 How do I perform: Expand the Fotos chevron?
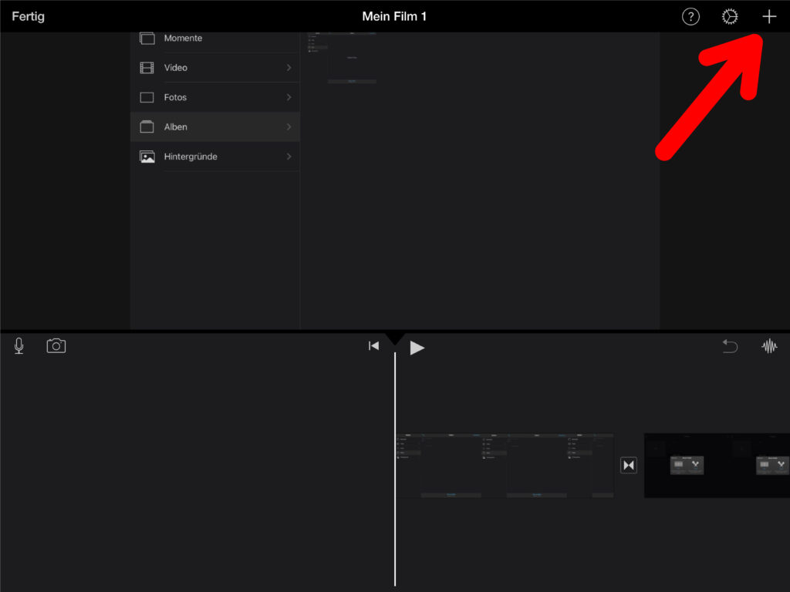(289, 97)
